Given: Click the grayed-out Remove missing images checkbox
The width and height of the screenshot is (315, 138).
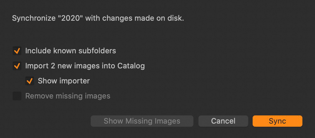Looking at the screenshot, I should tap(17, 96).
